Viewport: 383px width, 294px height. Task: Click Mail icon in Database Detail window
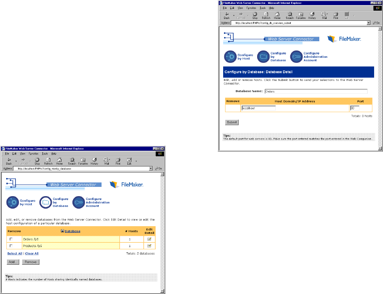click(x=324, y=15)
